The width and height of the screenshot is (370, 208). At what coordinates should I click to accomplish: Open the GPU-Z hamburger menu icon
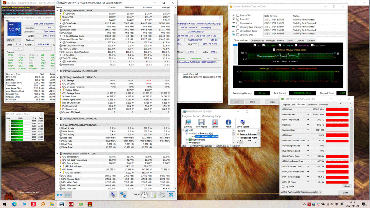coord(350,104)
